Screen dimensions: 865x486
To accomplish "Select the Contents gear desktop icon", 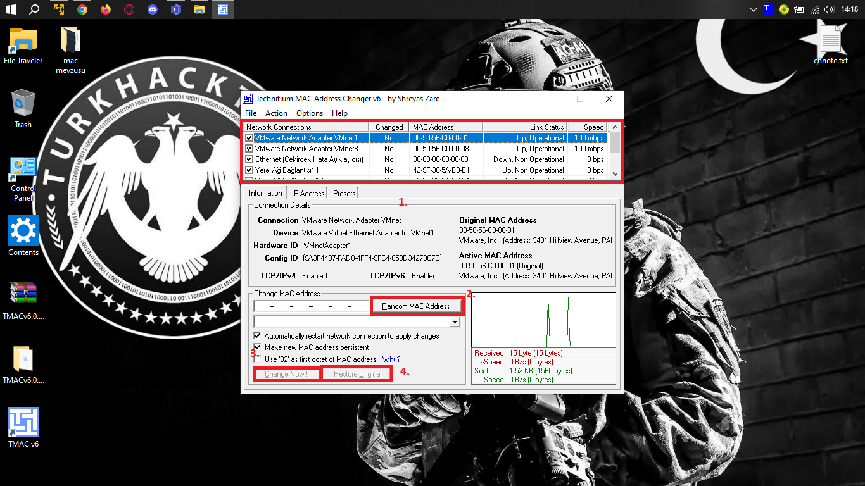I will [23, 235].
